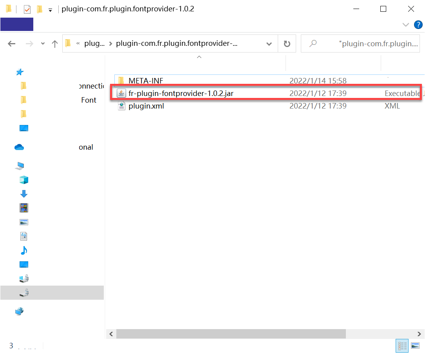Open the Pictures landscape icon in sidebar

tap(24, 222)
